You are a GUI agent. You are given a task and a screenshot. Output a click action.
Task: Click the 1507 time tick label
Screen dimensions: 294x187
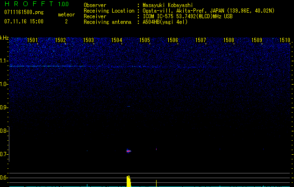201,40
